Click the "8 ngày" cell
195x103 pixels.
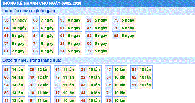pos(19,43)
